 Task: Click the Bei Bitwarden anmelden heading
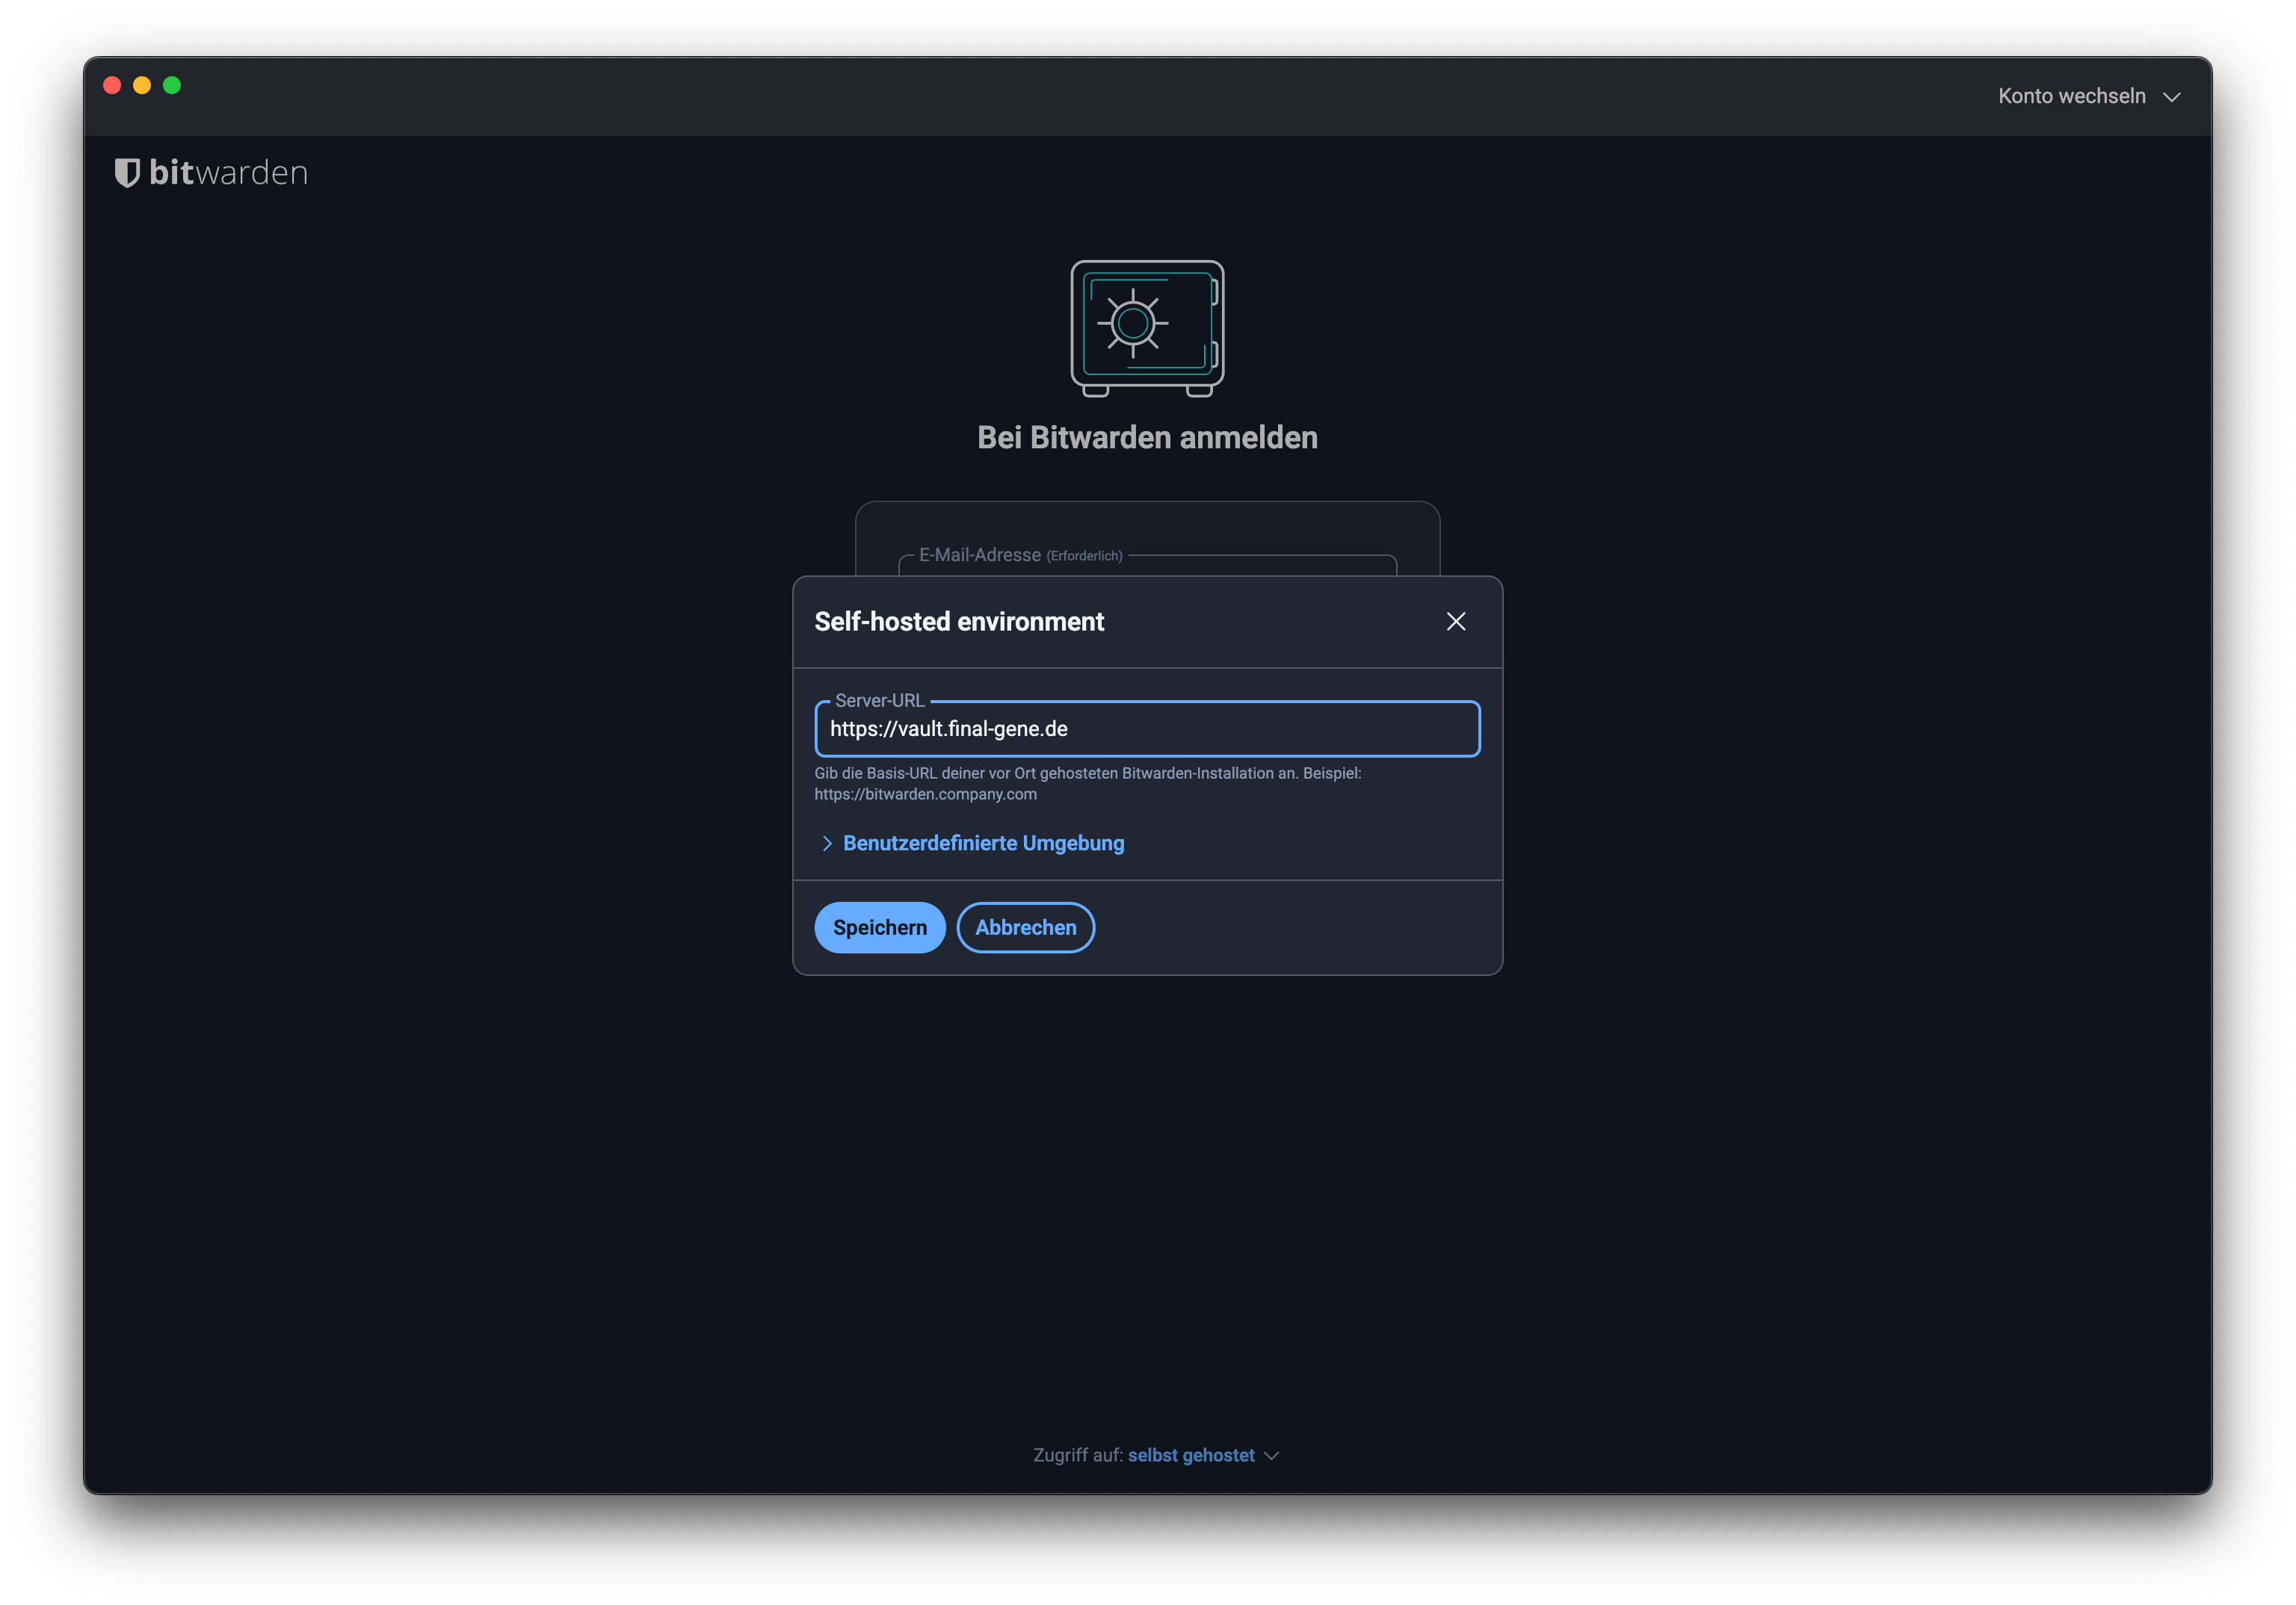pyautogui.click(x=1147, y=437)
